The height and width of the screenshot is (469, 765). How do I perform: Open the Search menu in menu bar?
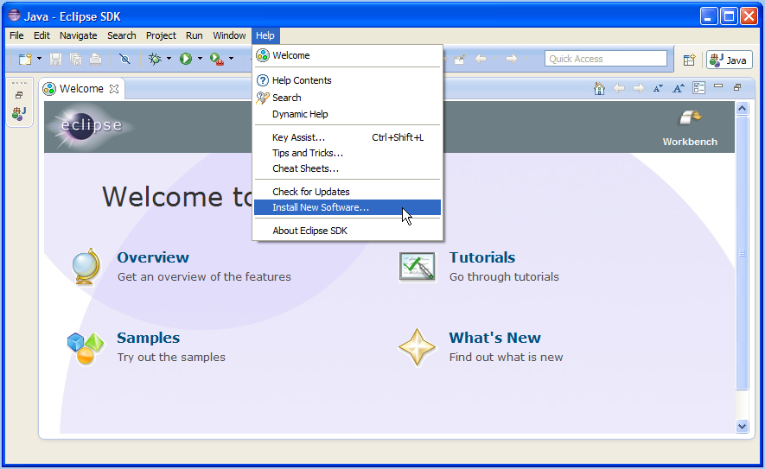[122, 35]
